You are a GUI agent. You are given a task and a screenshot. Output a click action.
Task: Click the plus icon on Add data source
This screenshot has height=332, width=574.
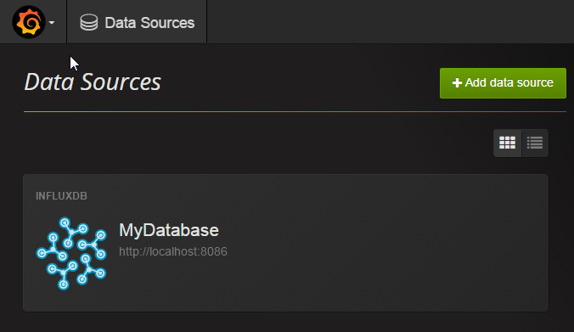[457, 83]
